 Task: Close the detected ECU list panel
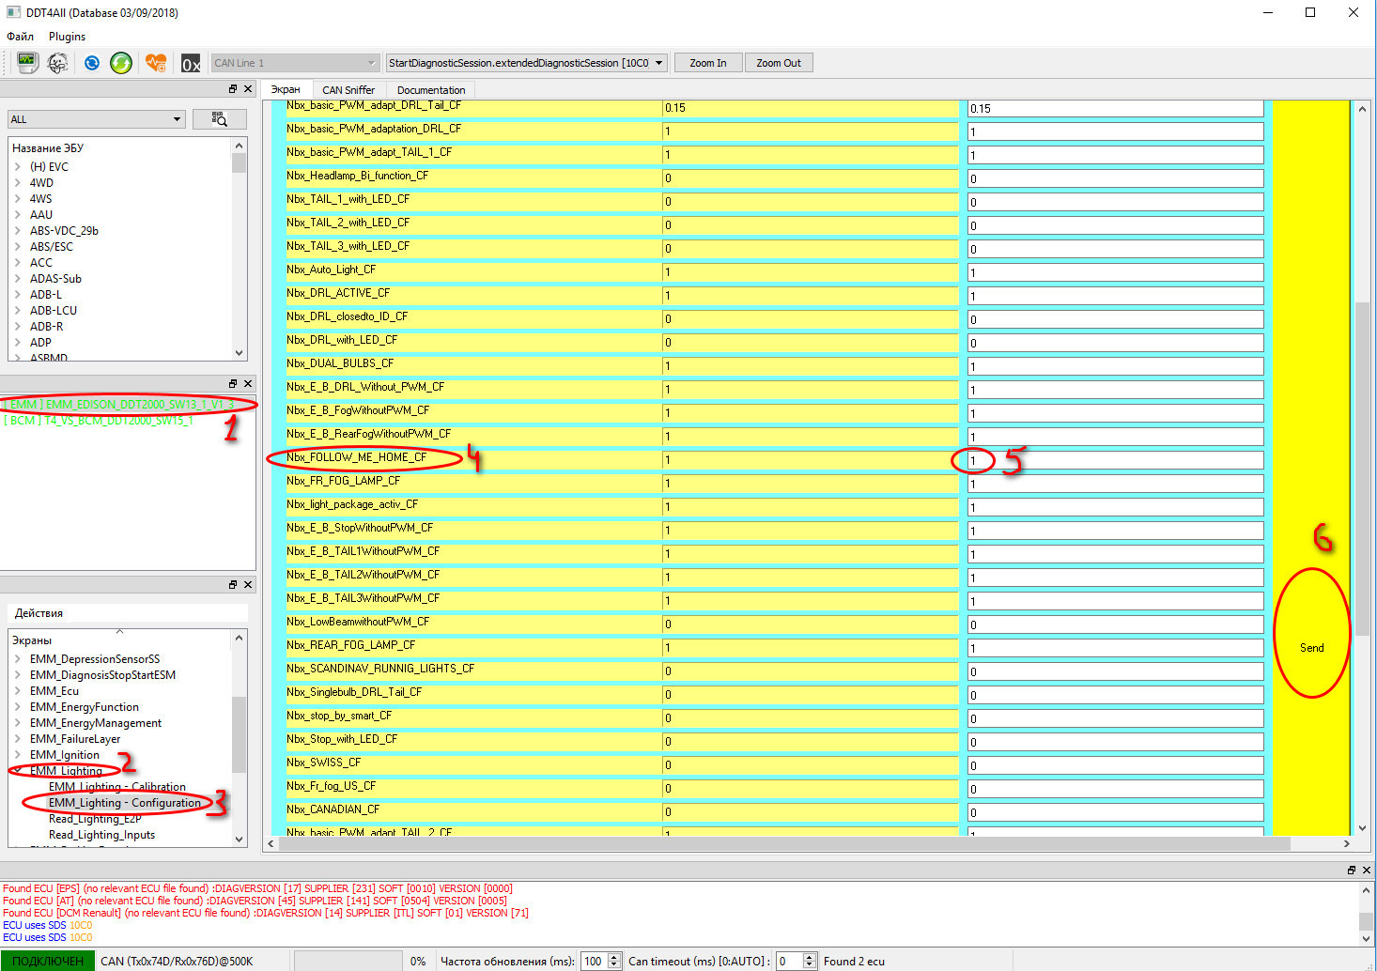click(248, 383)
